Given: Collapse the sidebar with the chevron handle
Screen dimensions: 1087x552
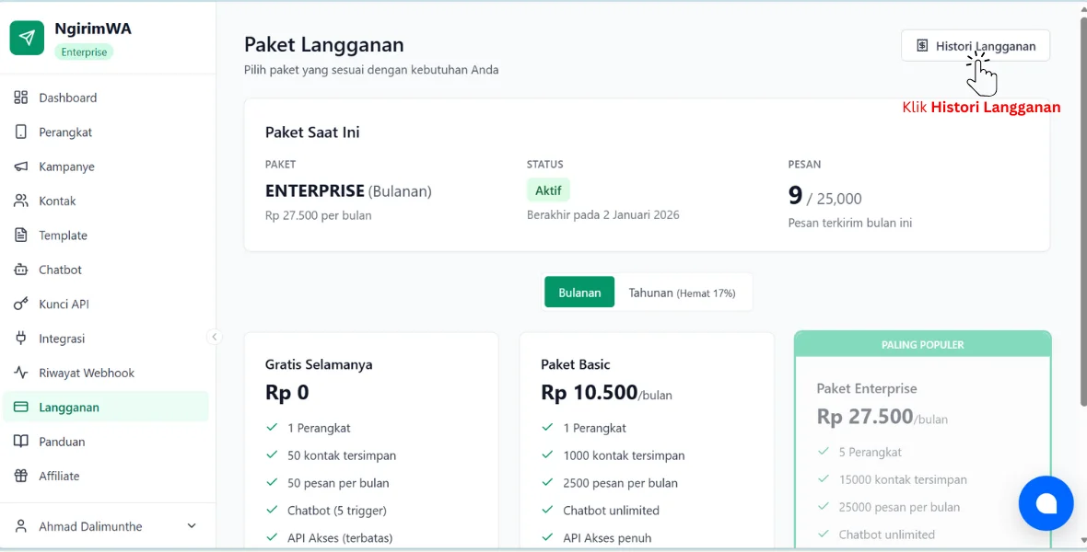Looking at the screenshot, I should pyautogui.click(x=215, y=337).
